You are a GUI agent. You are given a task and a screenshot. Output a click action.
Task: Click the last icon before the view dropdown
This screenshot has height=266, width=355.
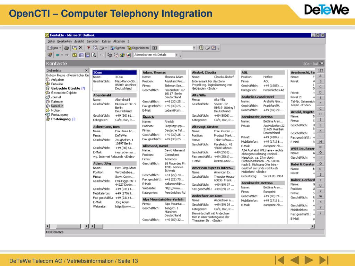pyautogui.click(x=129, y=55)
